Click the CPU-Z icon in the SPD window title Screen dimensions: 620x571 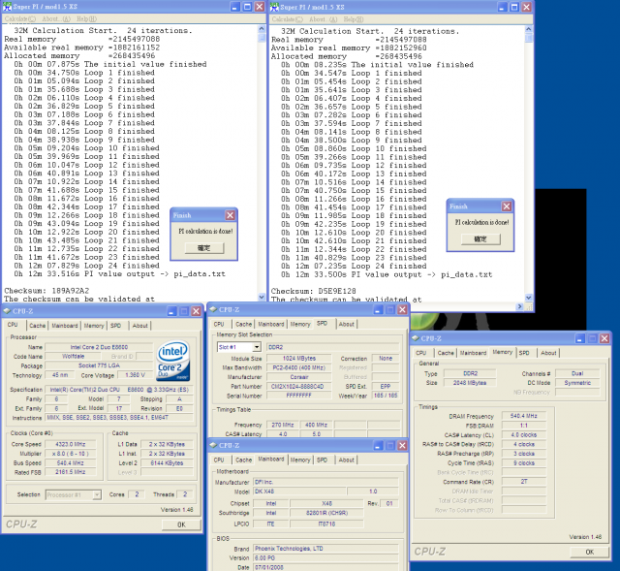click(213, 309)
